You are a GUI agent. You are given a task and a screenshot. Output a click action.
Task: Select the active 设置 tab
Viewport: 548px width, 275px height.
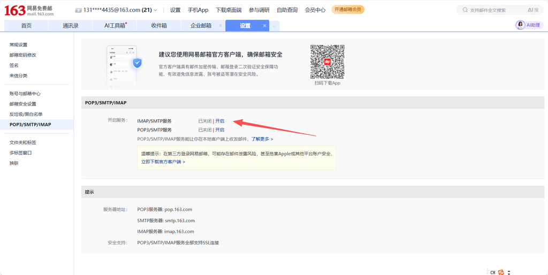[x=245, y=26]
